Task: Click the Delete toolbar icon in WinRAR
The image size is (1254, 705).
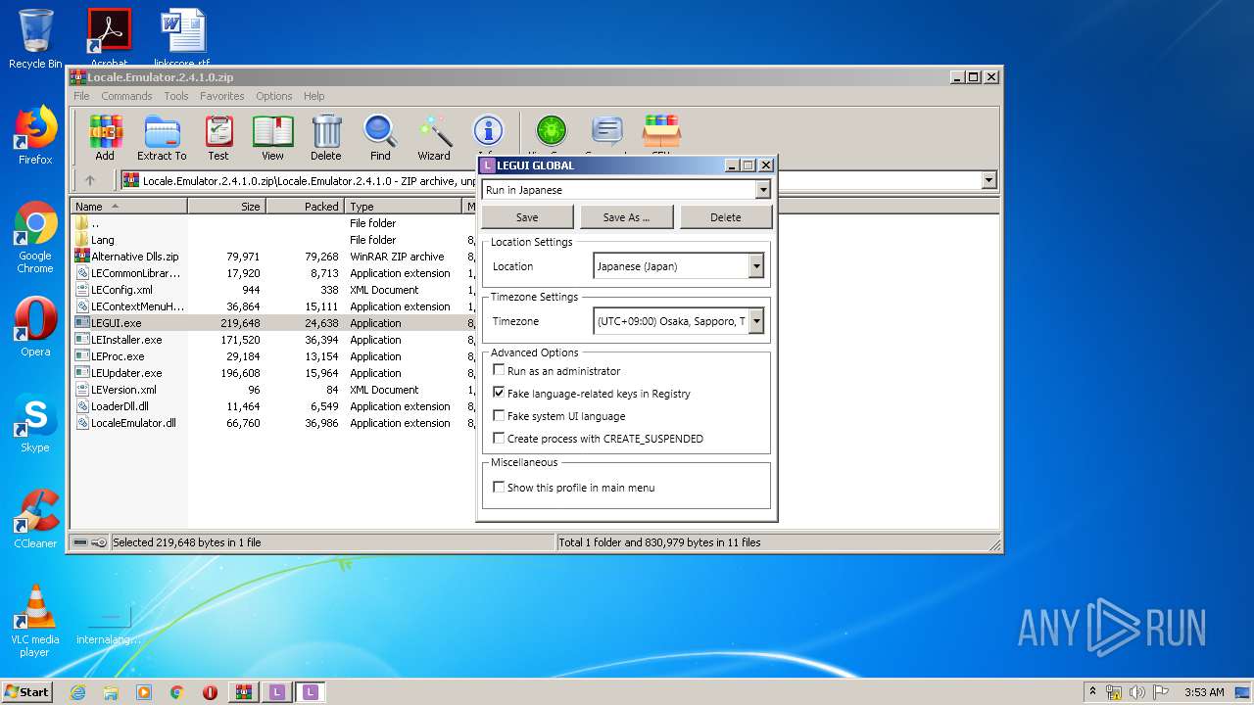Action: (x=326, y=137)
